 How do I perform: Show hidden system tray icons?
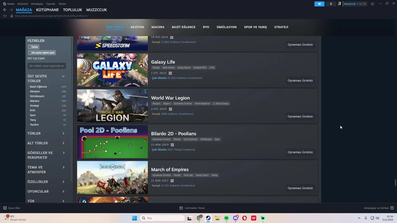359,218
